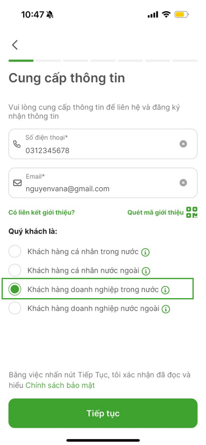Tap the Tiếp tục button
Image resolution: width=206 pixels, height=445 pixels.
(103, 413)
